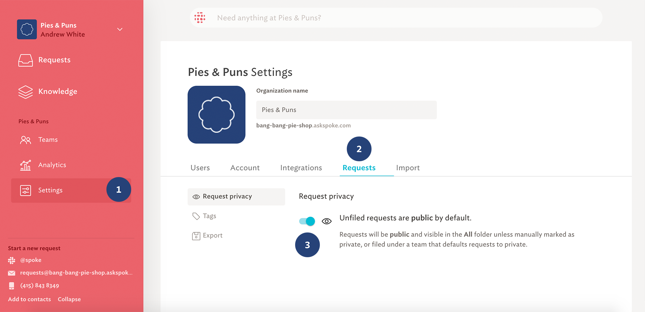The height and width of the screenshot is (312, 645).
Task: Click the Andrew White user name
Action: click(63, 34)
